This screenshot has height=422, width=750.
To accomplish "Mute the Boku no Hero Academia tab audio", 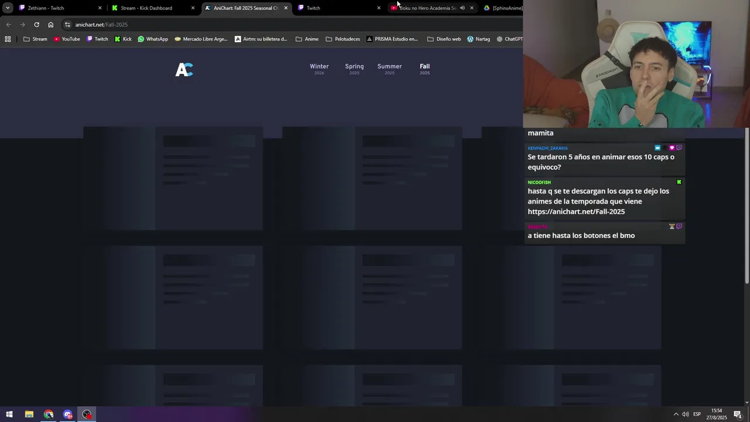I will click(462, 8).
